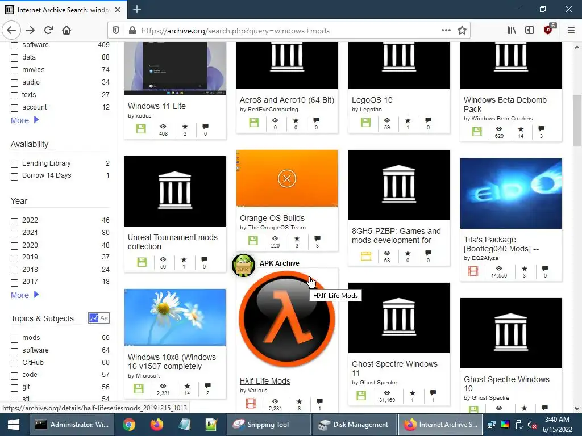
Task: Go forward to the next page
Action: coord(31,31)
